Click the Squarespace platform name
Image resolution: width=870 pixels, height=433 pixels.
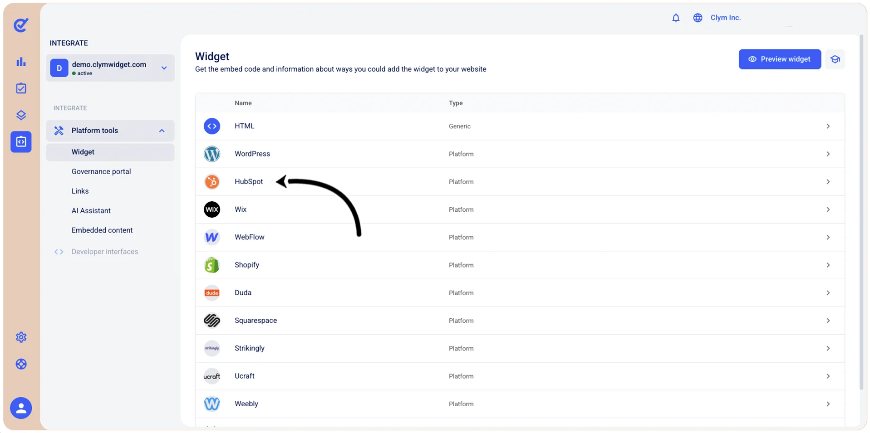point(256,321)
